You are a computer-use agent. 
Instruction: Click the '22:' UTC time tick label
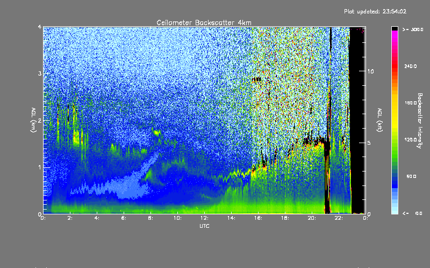[339, 218]
